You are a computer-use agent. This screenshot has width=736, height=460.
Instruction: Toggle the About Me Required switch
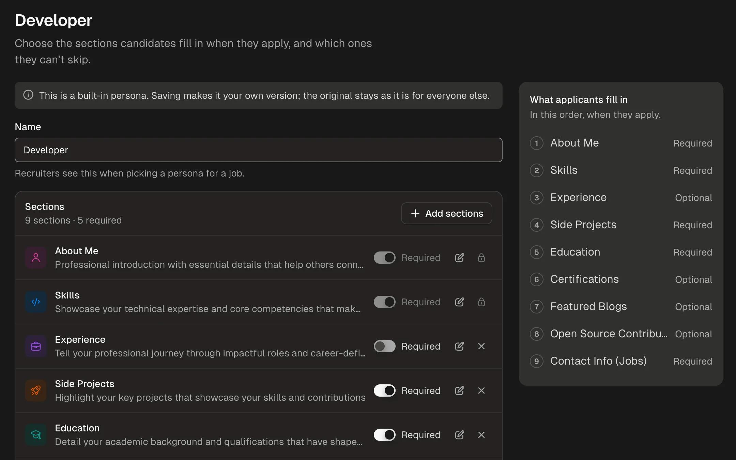click(x=384, y=258)
